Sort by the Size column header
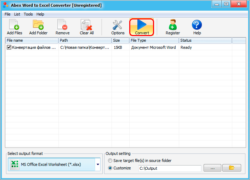This screenshot has width=250, height=180. (x=120, y=40)
